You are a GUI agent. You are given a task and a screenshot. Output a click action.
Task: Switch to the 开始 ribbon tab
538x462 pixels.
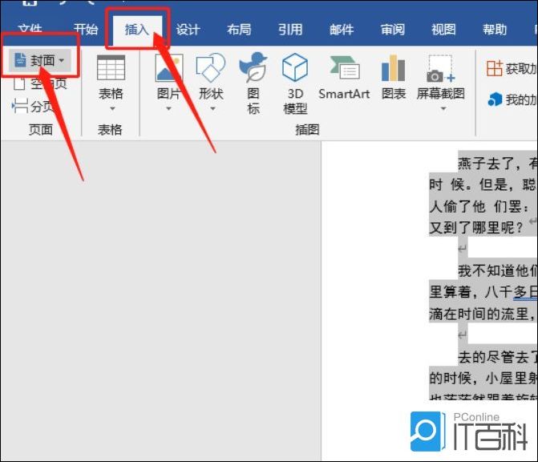click(86, 29)
